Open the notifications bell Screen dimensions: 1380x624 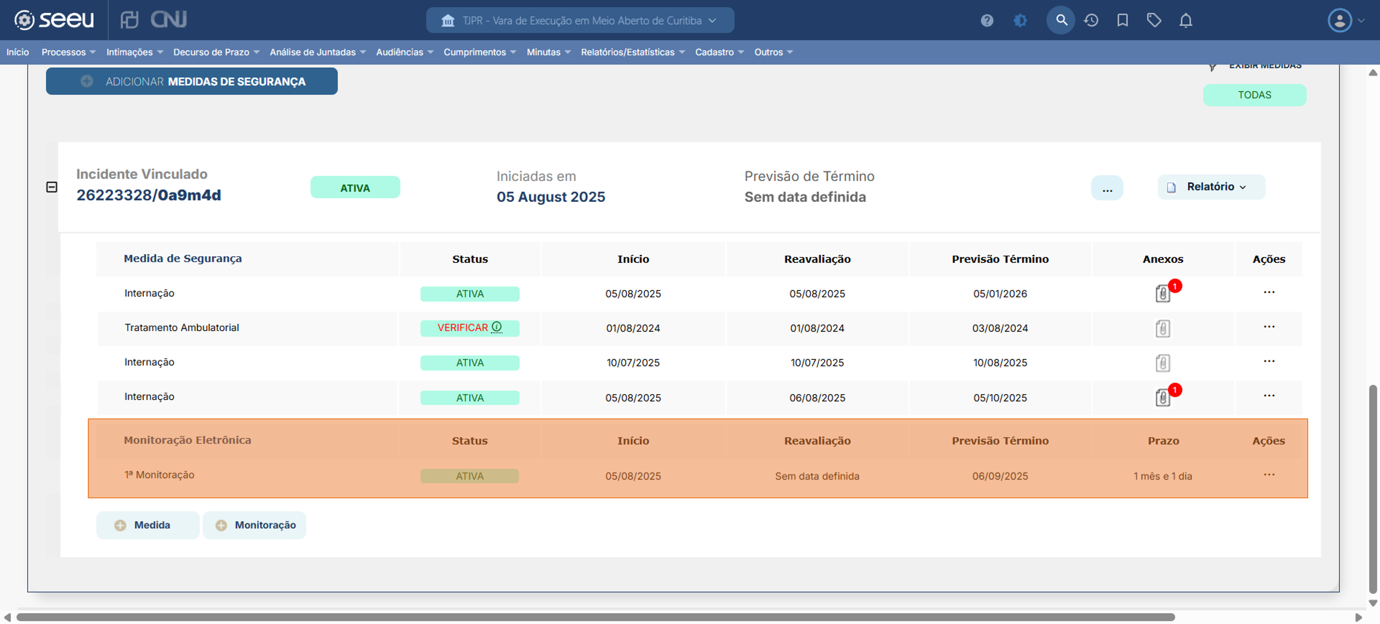pyautogui.click(x=1186, y=20)
